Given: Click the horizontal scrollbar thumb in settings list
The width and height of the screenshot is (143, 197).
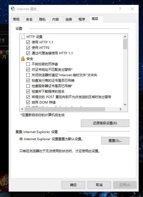Looking at the screenshot, I should [x=65, y=109].
